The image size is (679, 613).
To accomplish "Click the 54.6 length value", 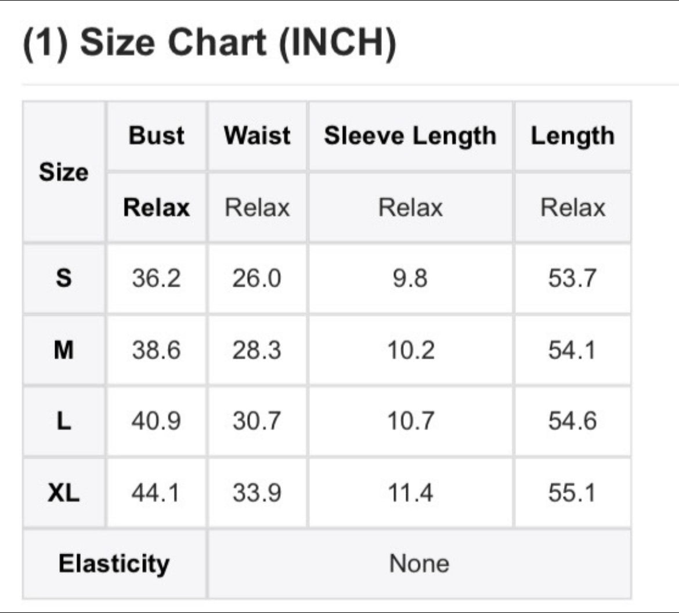I will click(x=572, y=421).
